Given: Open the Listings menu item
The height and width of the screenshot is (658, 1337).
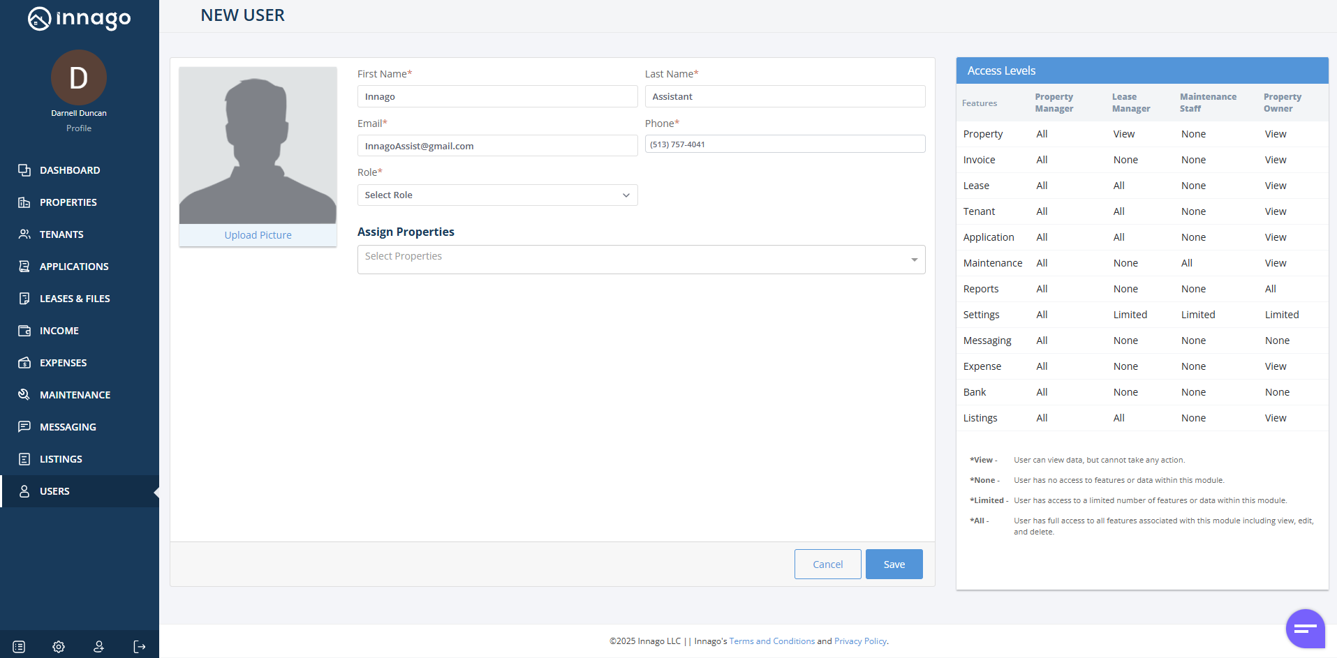Looking at the screenshot, I should (x=61, y=459).
